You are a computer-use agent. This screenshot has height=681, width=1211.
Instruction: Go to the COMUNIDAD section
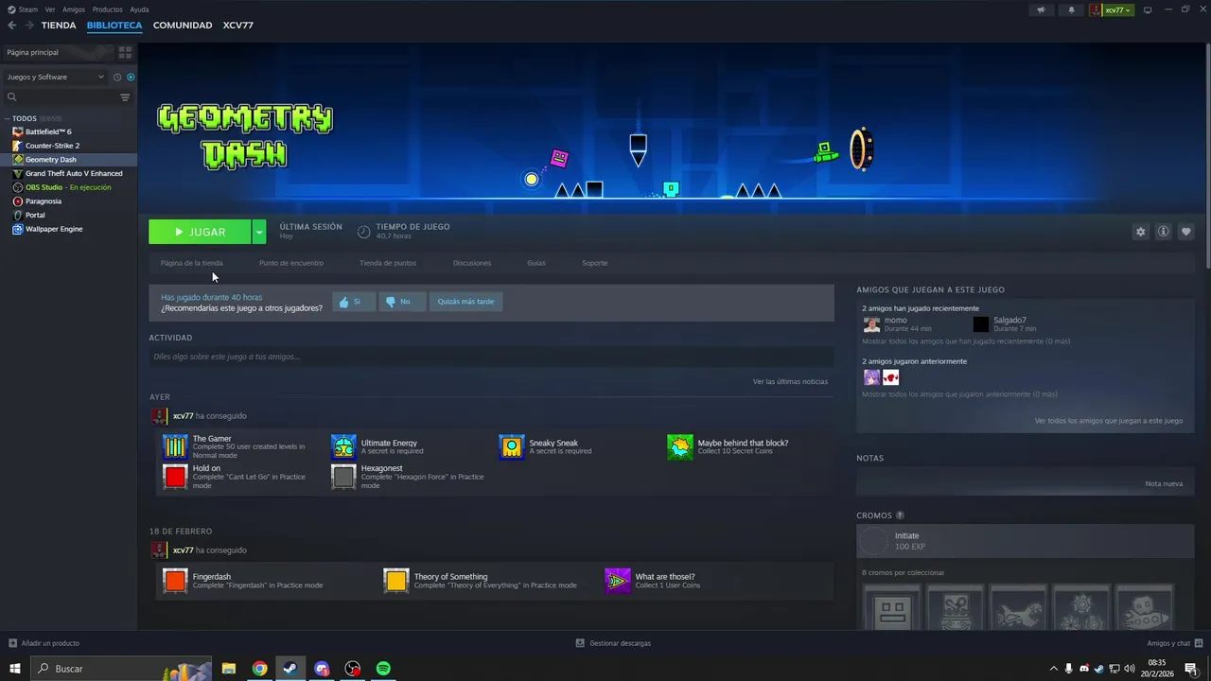pyautogui.click(x=183, y=26)
